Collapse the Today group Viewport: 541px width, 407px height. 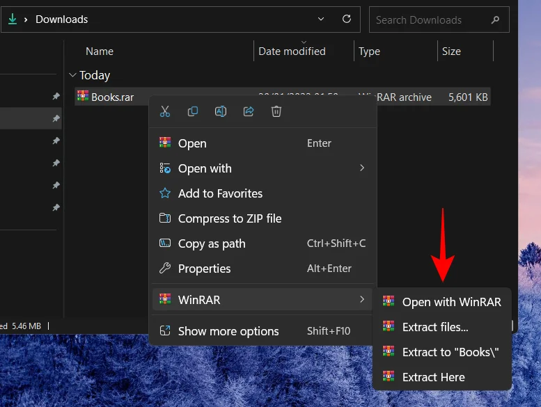[x=72, y=75]
